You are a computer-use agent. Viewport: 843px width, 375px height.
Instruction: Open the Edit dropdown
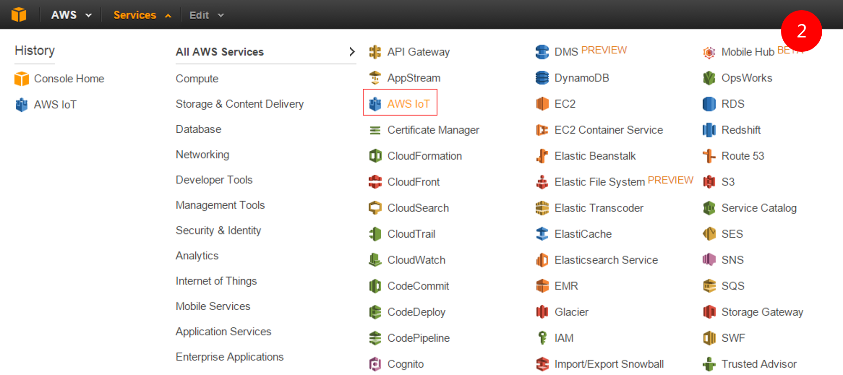point(206,15)
